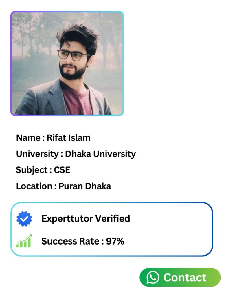The height and width of the screenshot is (297, 237).
Task: Open the tutor's profile photo
Action: click(67, 64)
